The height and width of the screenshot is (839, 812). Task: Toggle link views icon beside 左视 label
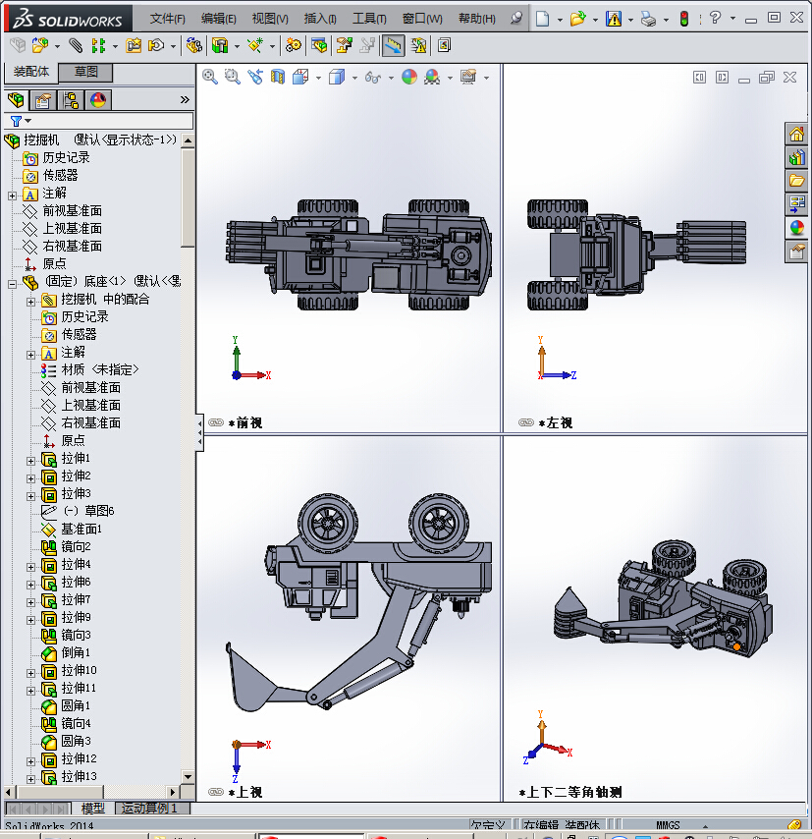[526, 422]
